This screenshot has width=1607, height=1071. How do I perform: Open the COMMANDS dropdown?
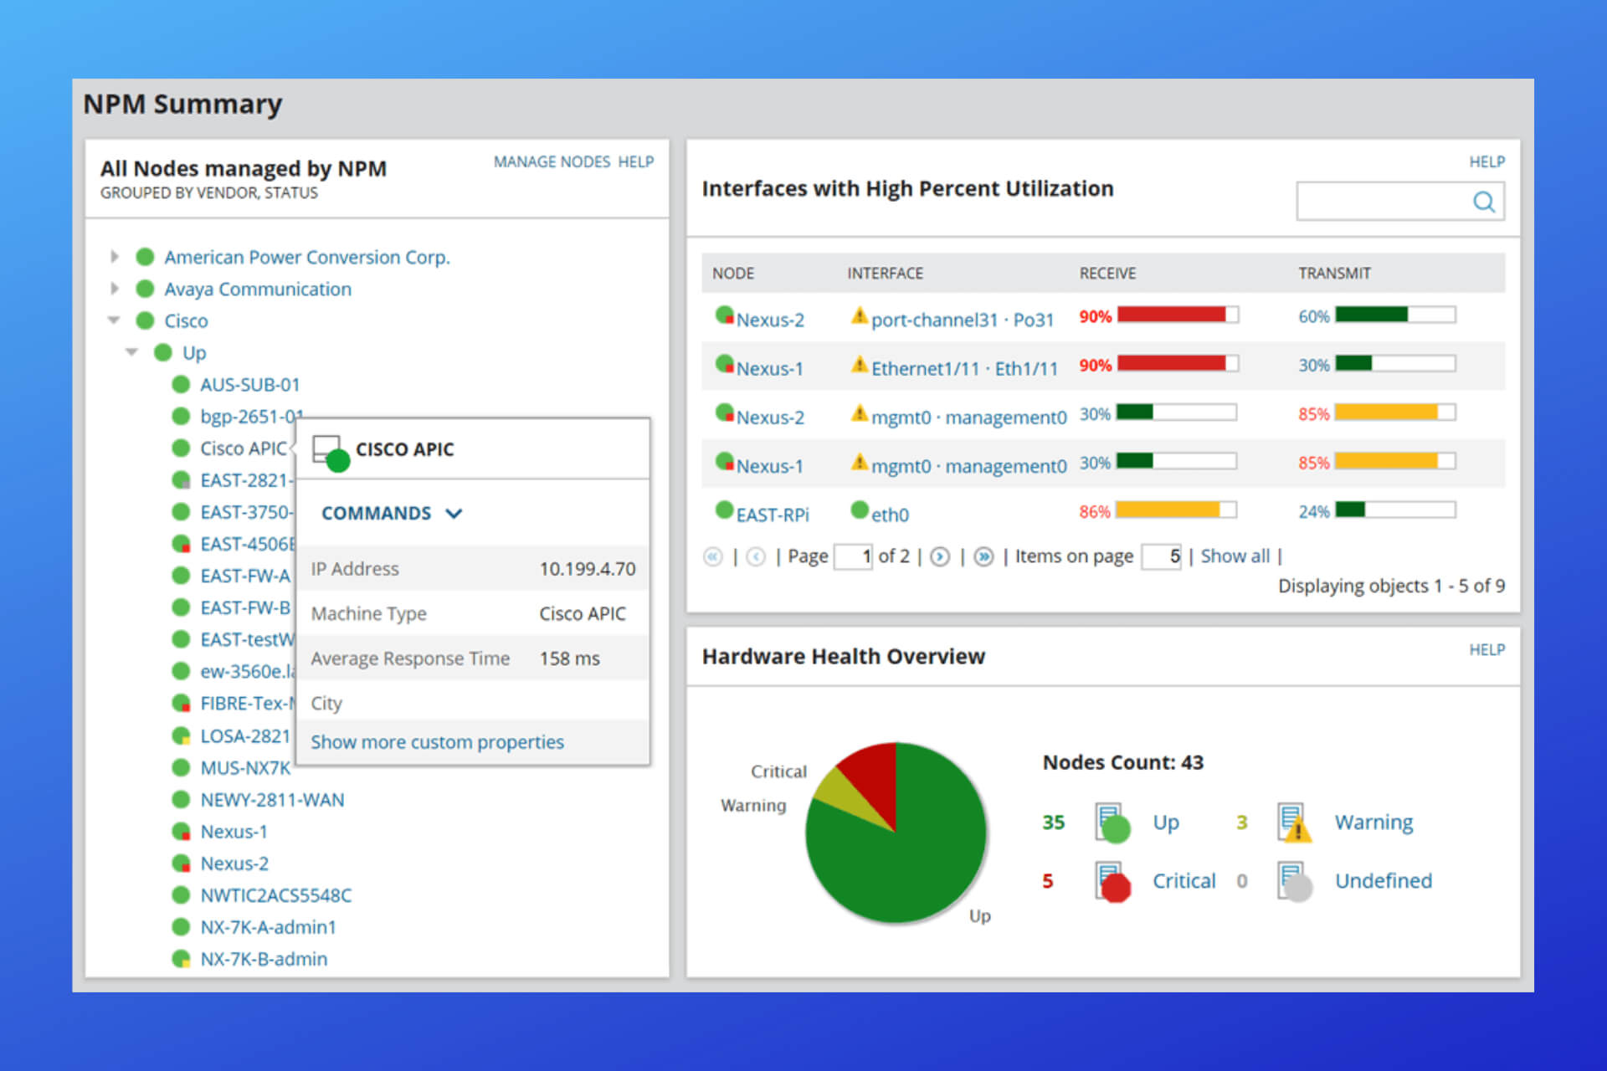click(x=392, y=513)
